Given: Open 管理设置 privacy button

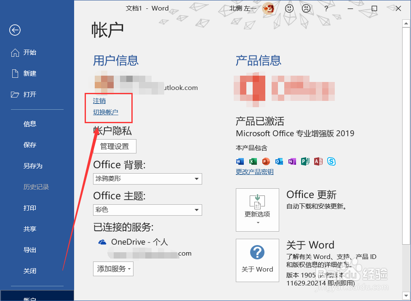Looking at the screenshot, I should click(x=115, y=146).
